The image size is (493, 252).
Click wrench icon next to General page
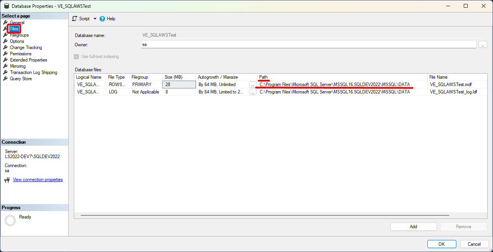coord(5,23)
